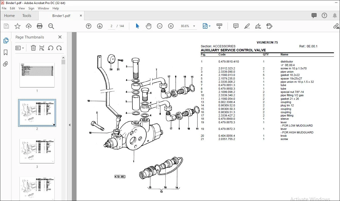Open the notifications bell icon

(x=335, y=15)
